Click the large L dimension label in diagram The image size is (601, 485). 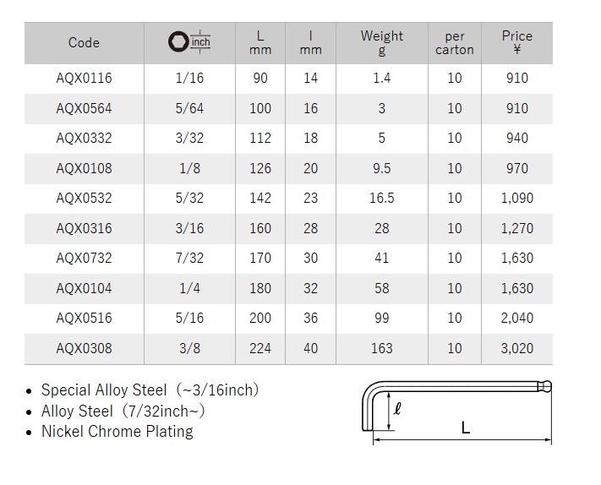466,428
